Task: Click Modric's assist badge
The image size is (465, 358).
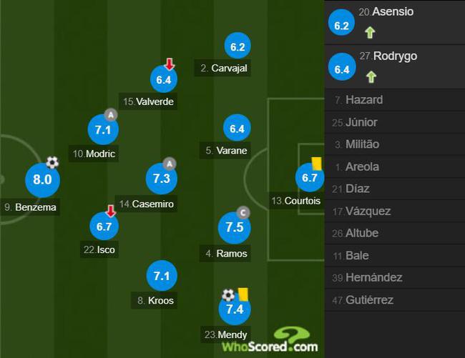Action: 111,115
